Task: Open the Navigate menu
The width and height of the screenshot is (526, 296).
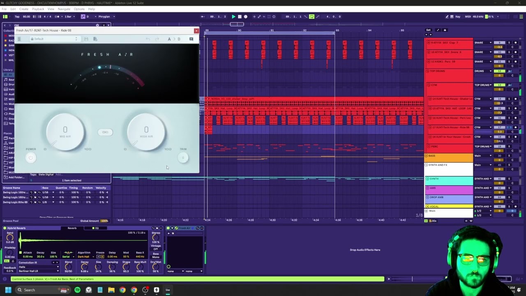Action: tap(64, 9)
